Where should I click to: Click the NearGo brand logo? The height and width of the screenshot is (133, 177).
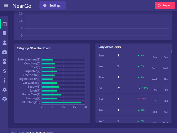[x=22, y=6]
